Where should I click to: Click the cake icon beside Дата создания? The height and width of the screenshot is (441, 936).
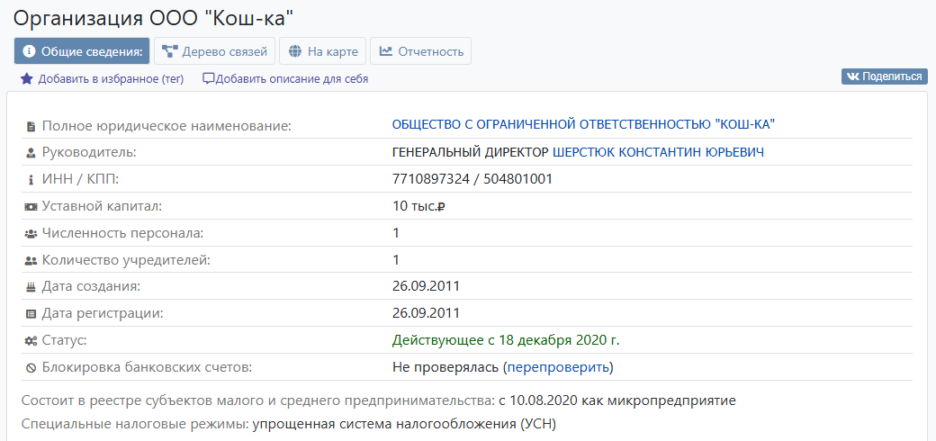click(x=31, y=287)
